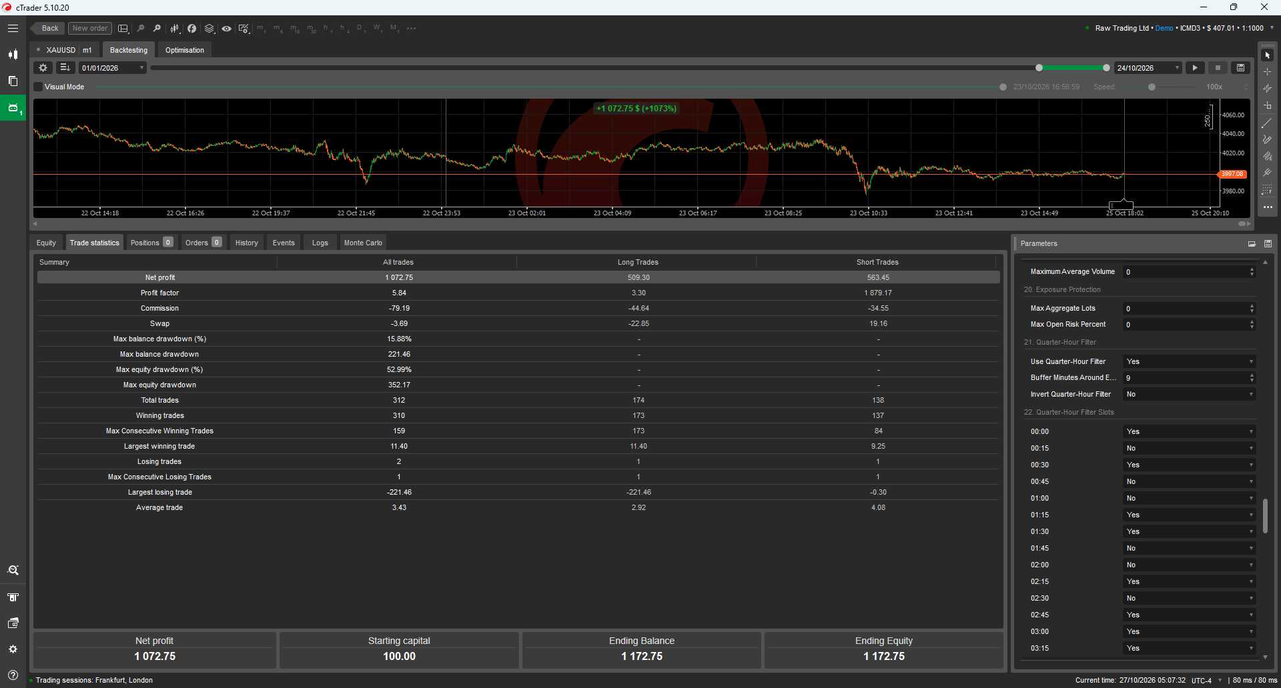Viewport: 1281px width, 688px height.
Task: Zoom in the chart with the magnifier
Action: click(157, 28)
